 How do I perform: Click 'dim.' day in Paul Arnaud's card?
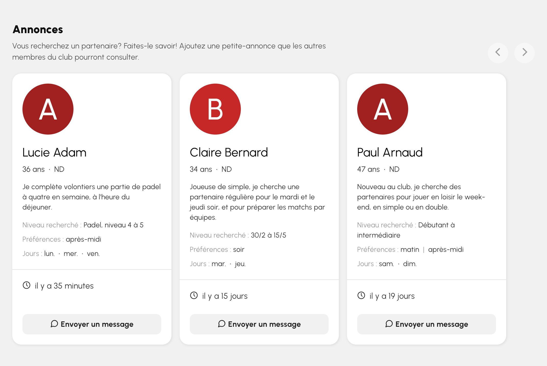(410, 264)
